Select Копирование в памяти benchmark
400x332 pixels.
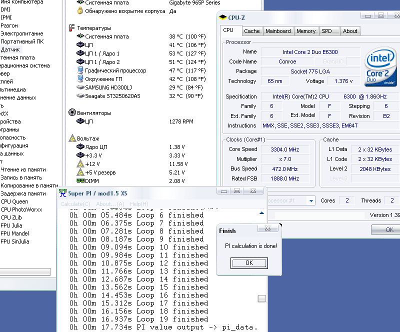click(29, 185)
